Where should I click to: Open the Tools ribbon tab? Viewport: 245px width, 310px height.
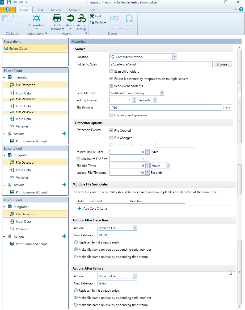point(92,10)
